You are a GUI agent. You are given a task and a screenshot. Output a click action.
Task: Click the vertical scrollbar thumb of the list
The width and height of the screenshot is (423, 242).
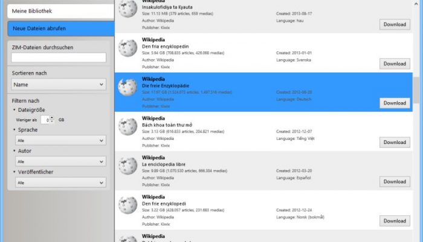[x=416, y=90]
